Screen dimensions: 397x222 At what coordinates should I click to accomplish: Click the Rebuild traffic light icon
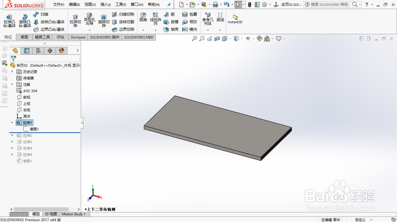pyautogui.click(x=250, y=4)
